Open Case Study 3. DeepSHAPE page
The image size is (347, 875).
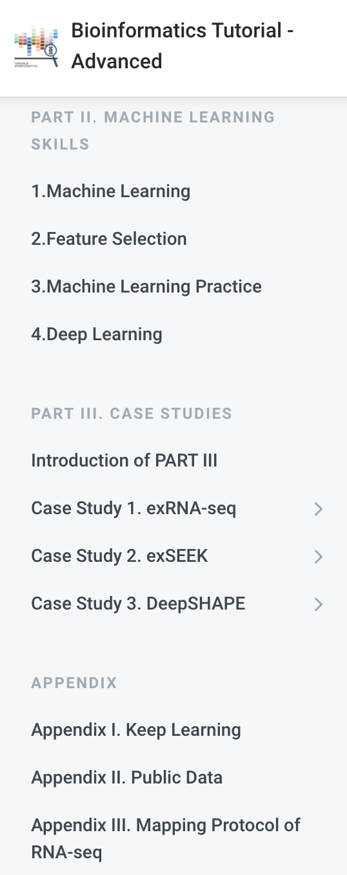(138, 604)
